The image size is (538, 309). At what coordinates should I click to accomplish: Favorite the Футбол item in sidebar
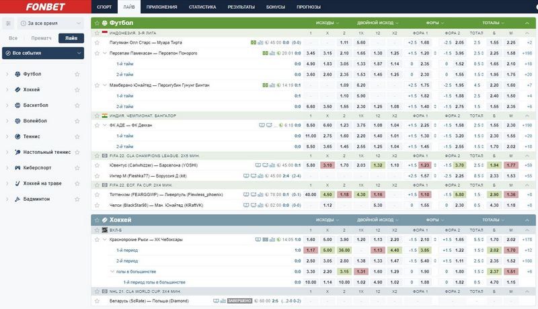pyautogui.click(x=77, y=74)
